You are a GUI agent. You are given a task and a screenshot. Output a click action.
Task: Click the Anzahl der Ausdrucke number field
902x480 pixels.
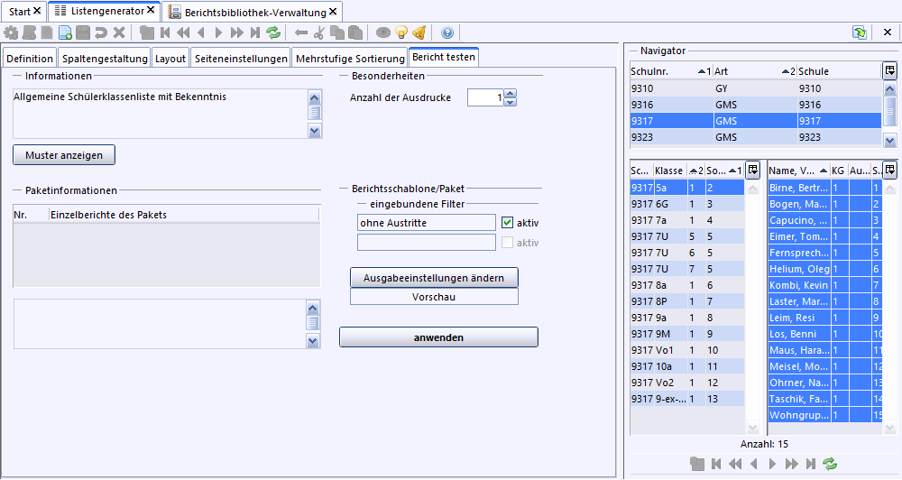[485, 97]
